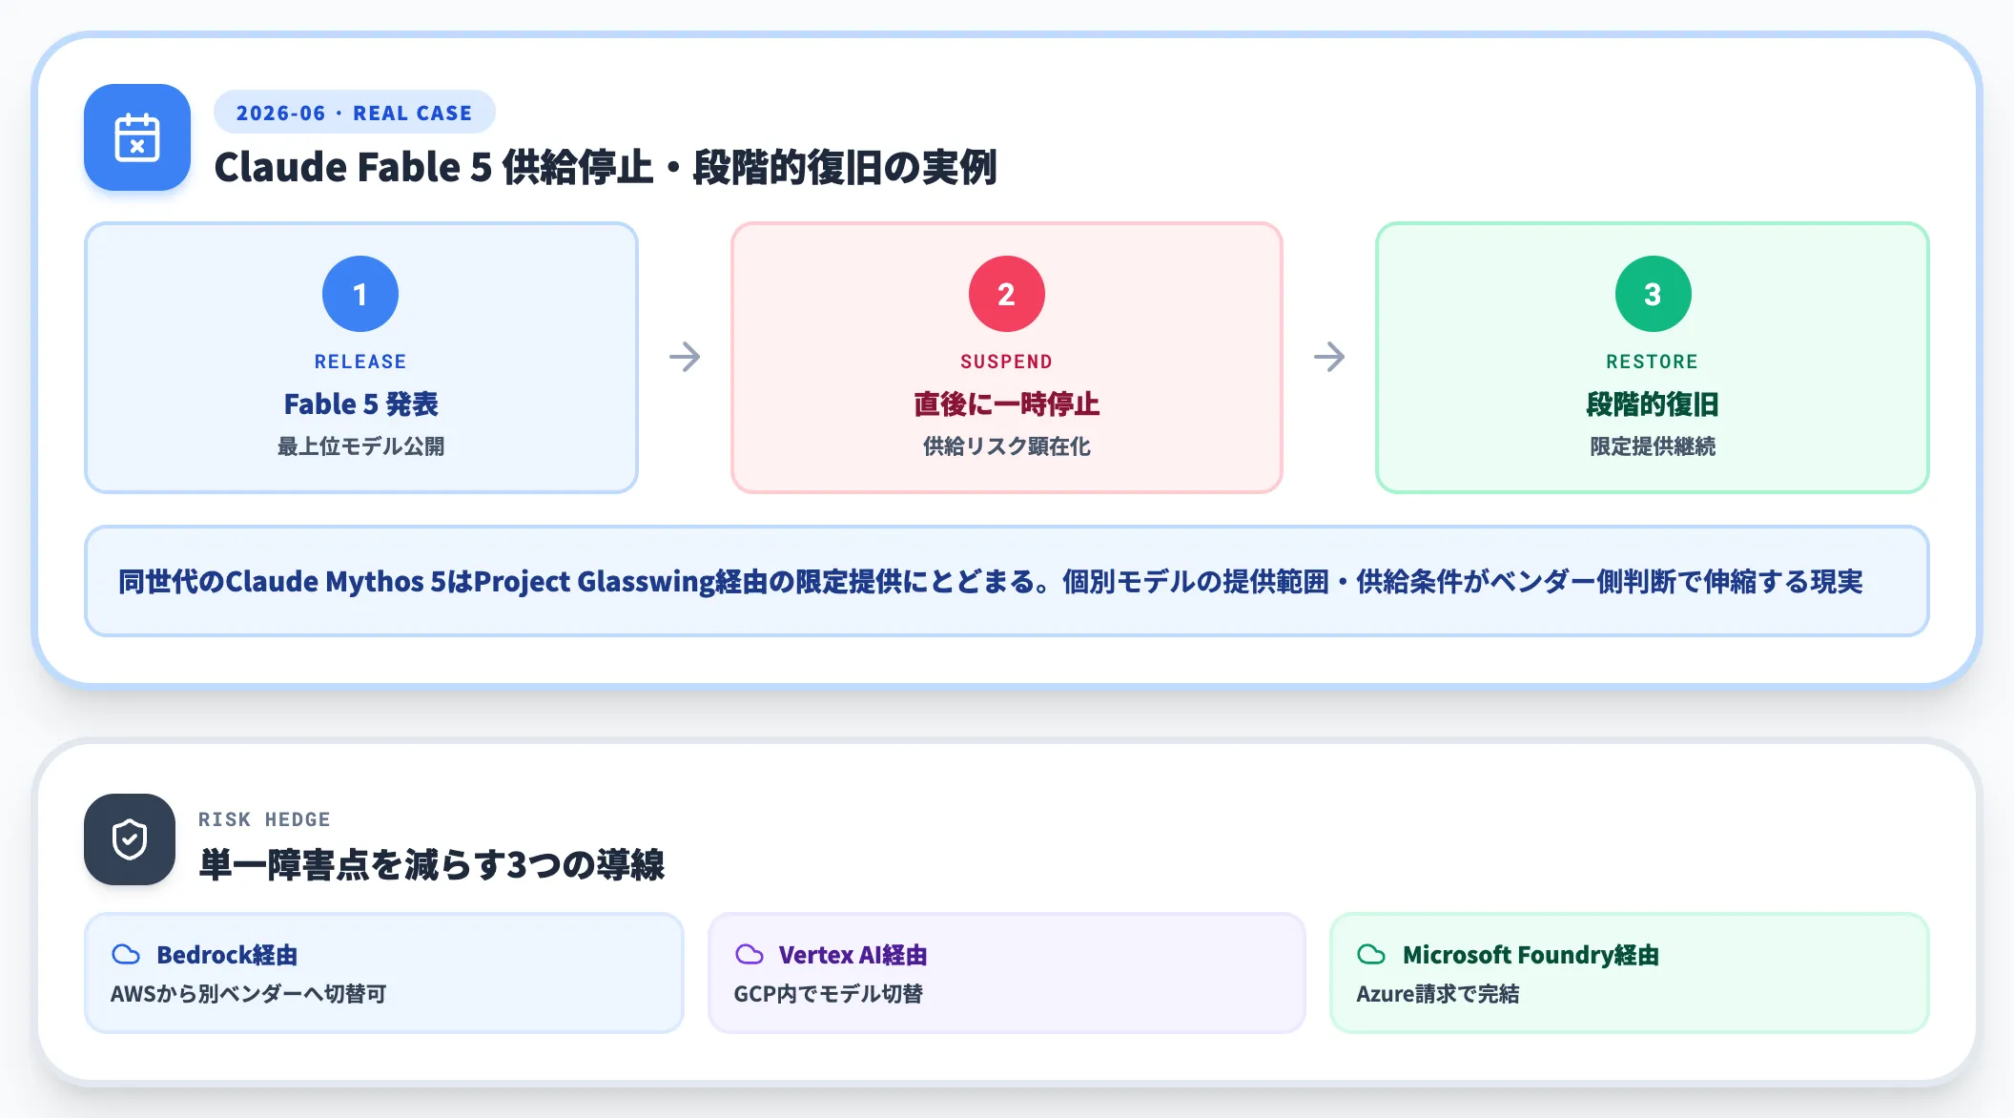
Task: Click the arrow between RELEASE and SUSPEND
Action: 685,358
